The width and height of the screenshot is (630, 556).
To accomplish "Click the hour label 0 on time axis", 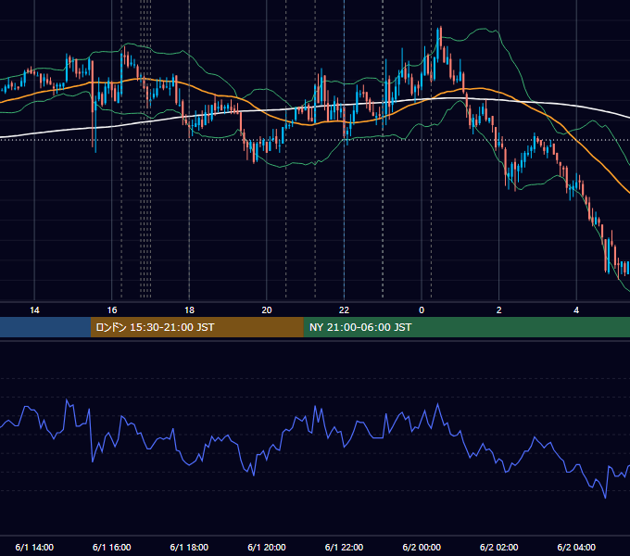I will pyautogui.click(x=422, y=310).
